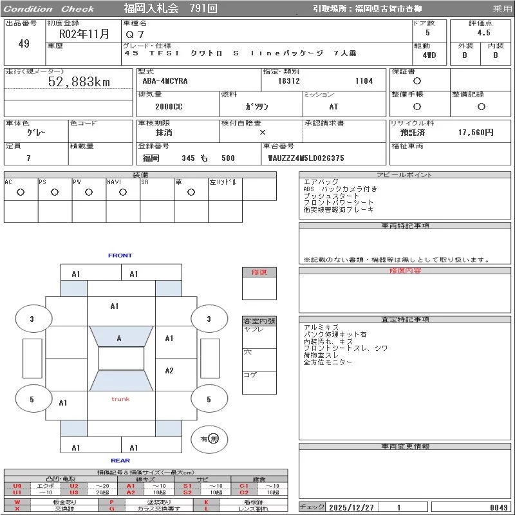Image resolution: width=515 pixels, height=515 pixels.
Task: Click the spare tire 有/無 circle
Action: 209,438
